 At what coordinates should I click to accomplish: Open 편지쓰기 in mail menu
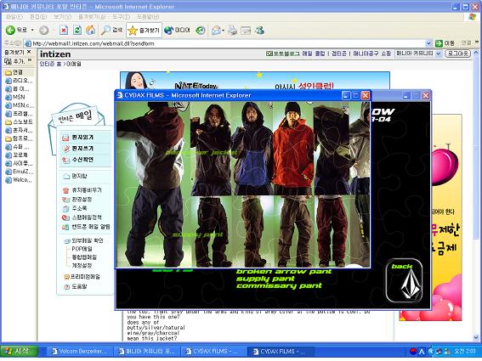pos(78,149)
